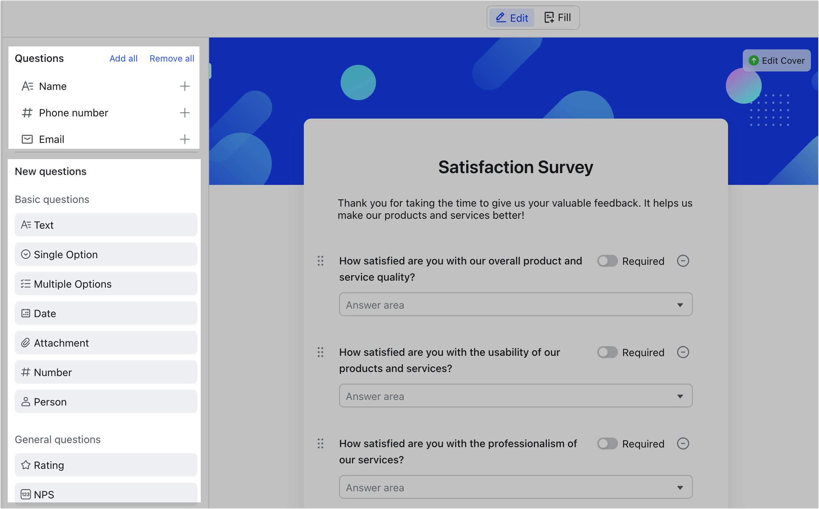Viewport: 819px width, 509px height.
Task: Add the Phone number question with plus icon
Action: pos(185,113)
